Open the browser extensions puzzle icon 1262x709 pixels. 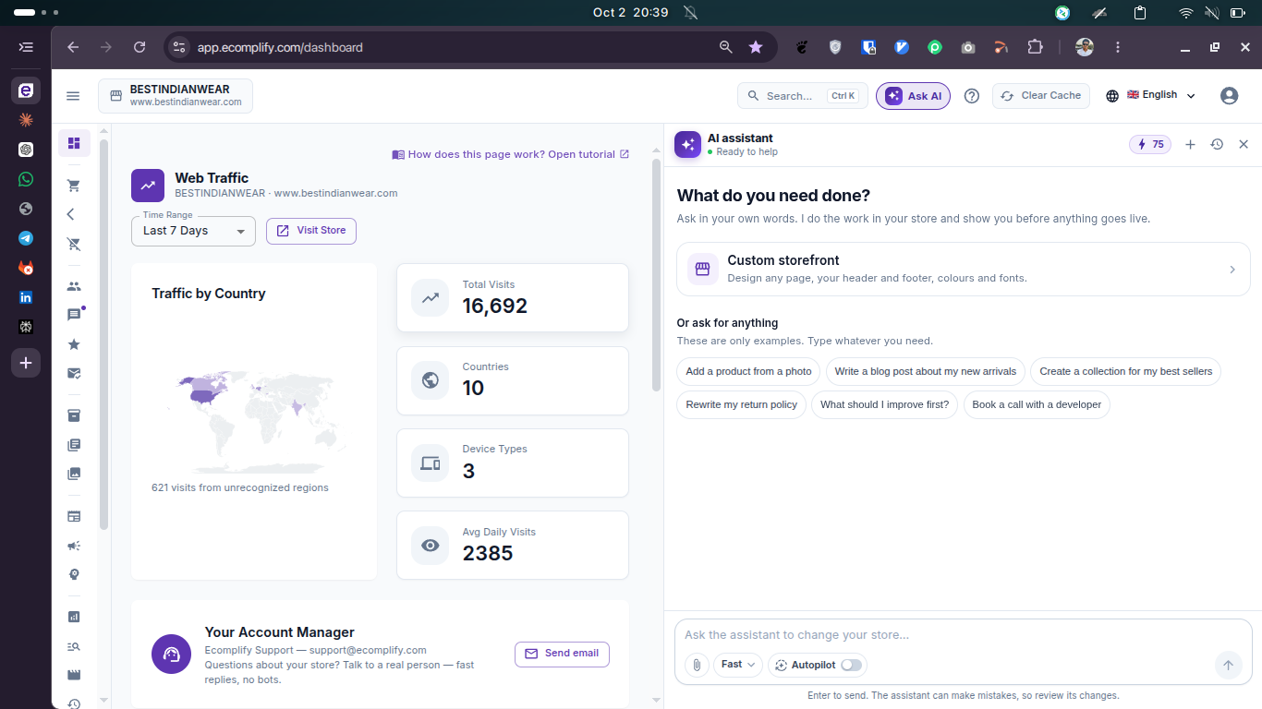click(1035, 47)
